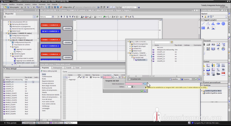
Task: Select the rectangle object in Oggetti semplici
Action: [203, 28]
